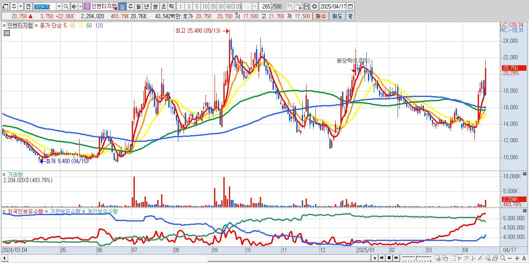Click the stop playback button

pos(389,258)
